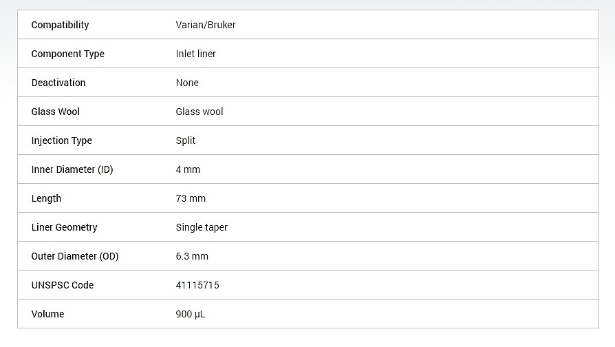This screenshot has width=615, height=347.
Task: Click the Length row label
Action: click(46, 198)
